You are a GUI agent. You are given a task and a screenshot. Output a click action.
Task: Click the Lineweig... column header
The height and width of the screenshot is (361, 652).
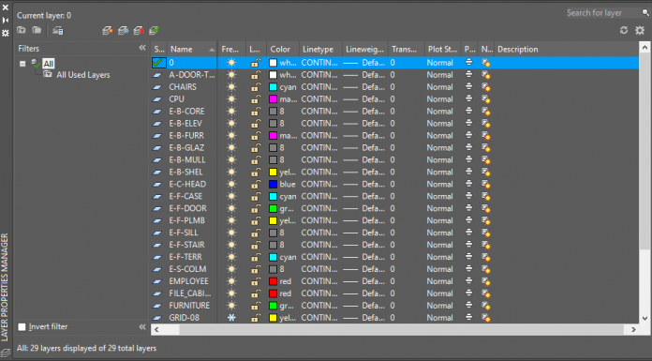pos(365,49)
